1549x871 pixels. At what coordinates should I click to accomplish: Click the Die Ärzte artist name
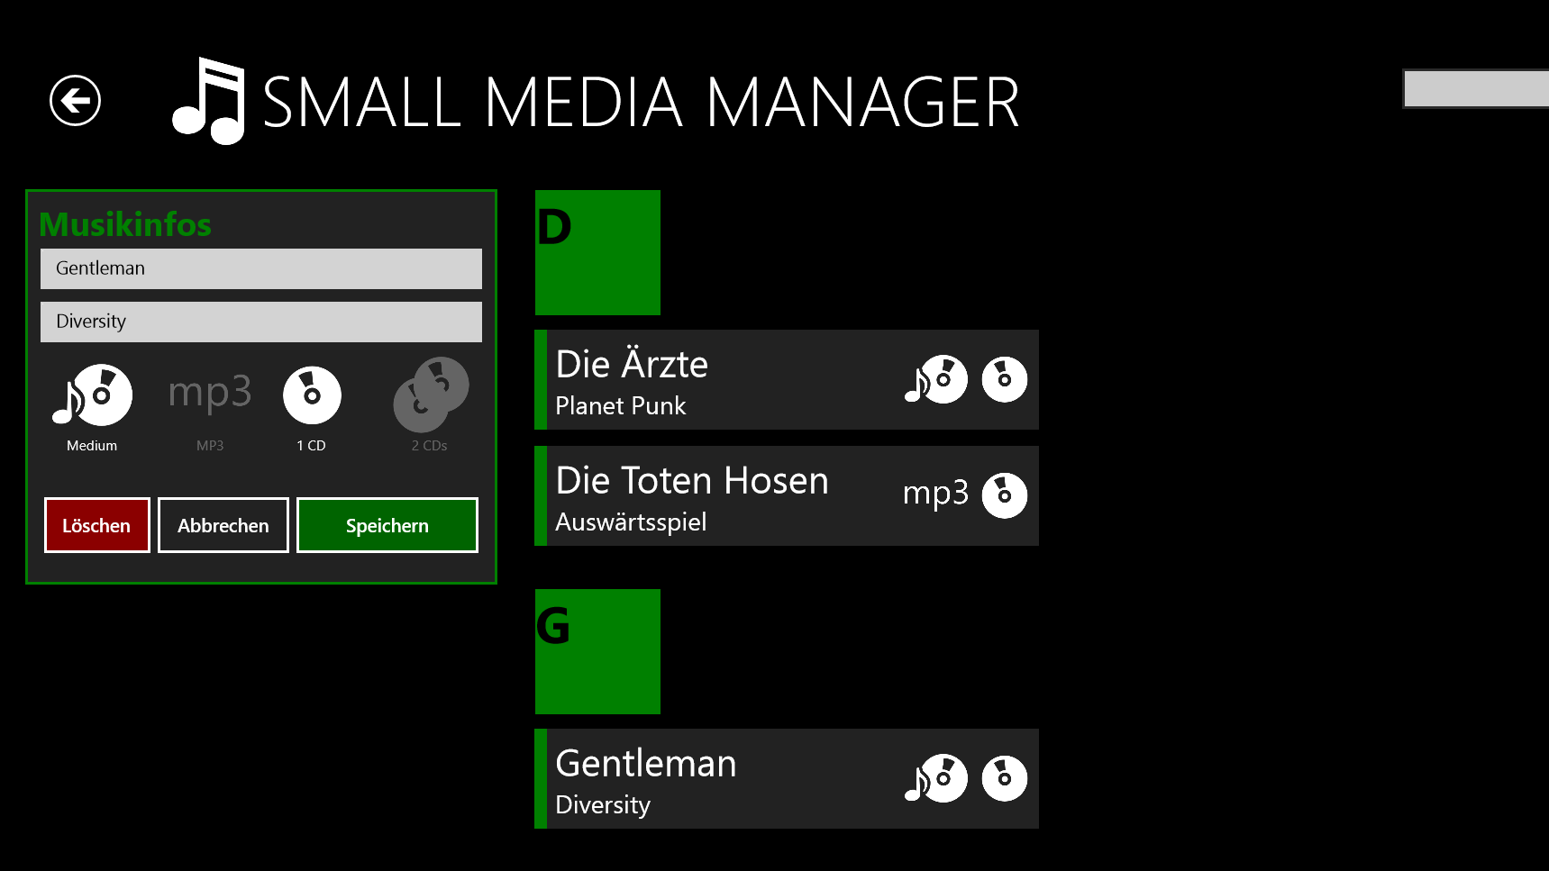point(632,364)
